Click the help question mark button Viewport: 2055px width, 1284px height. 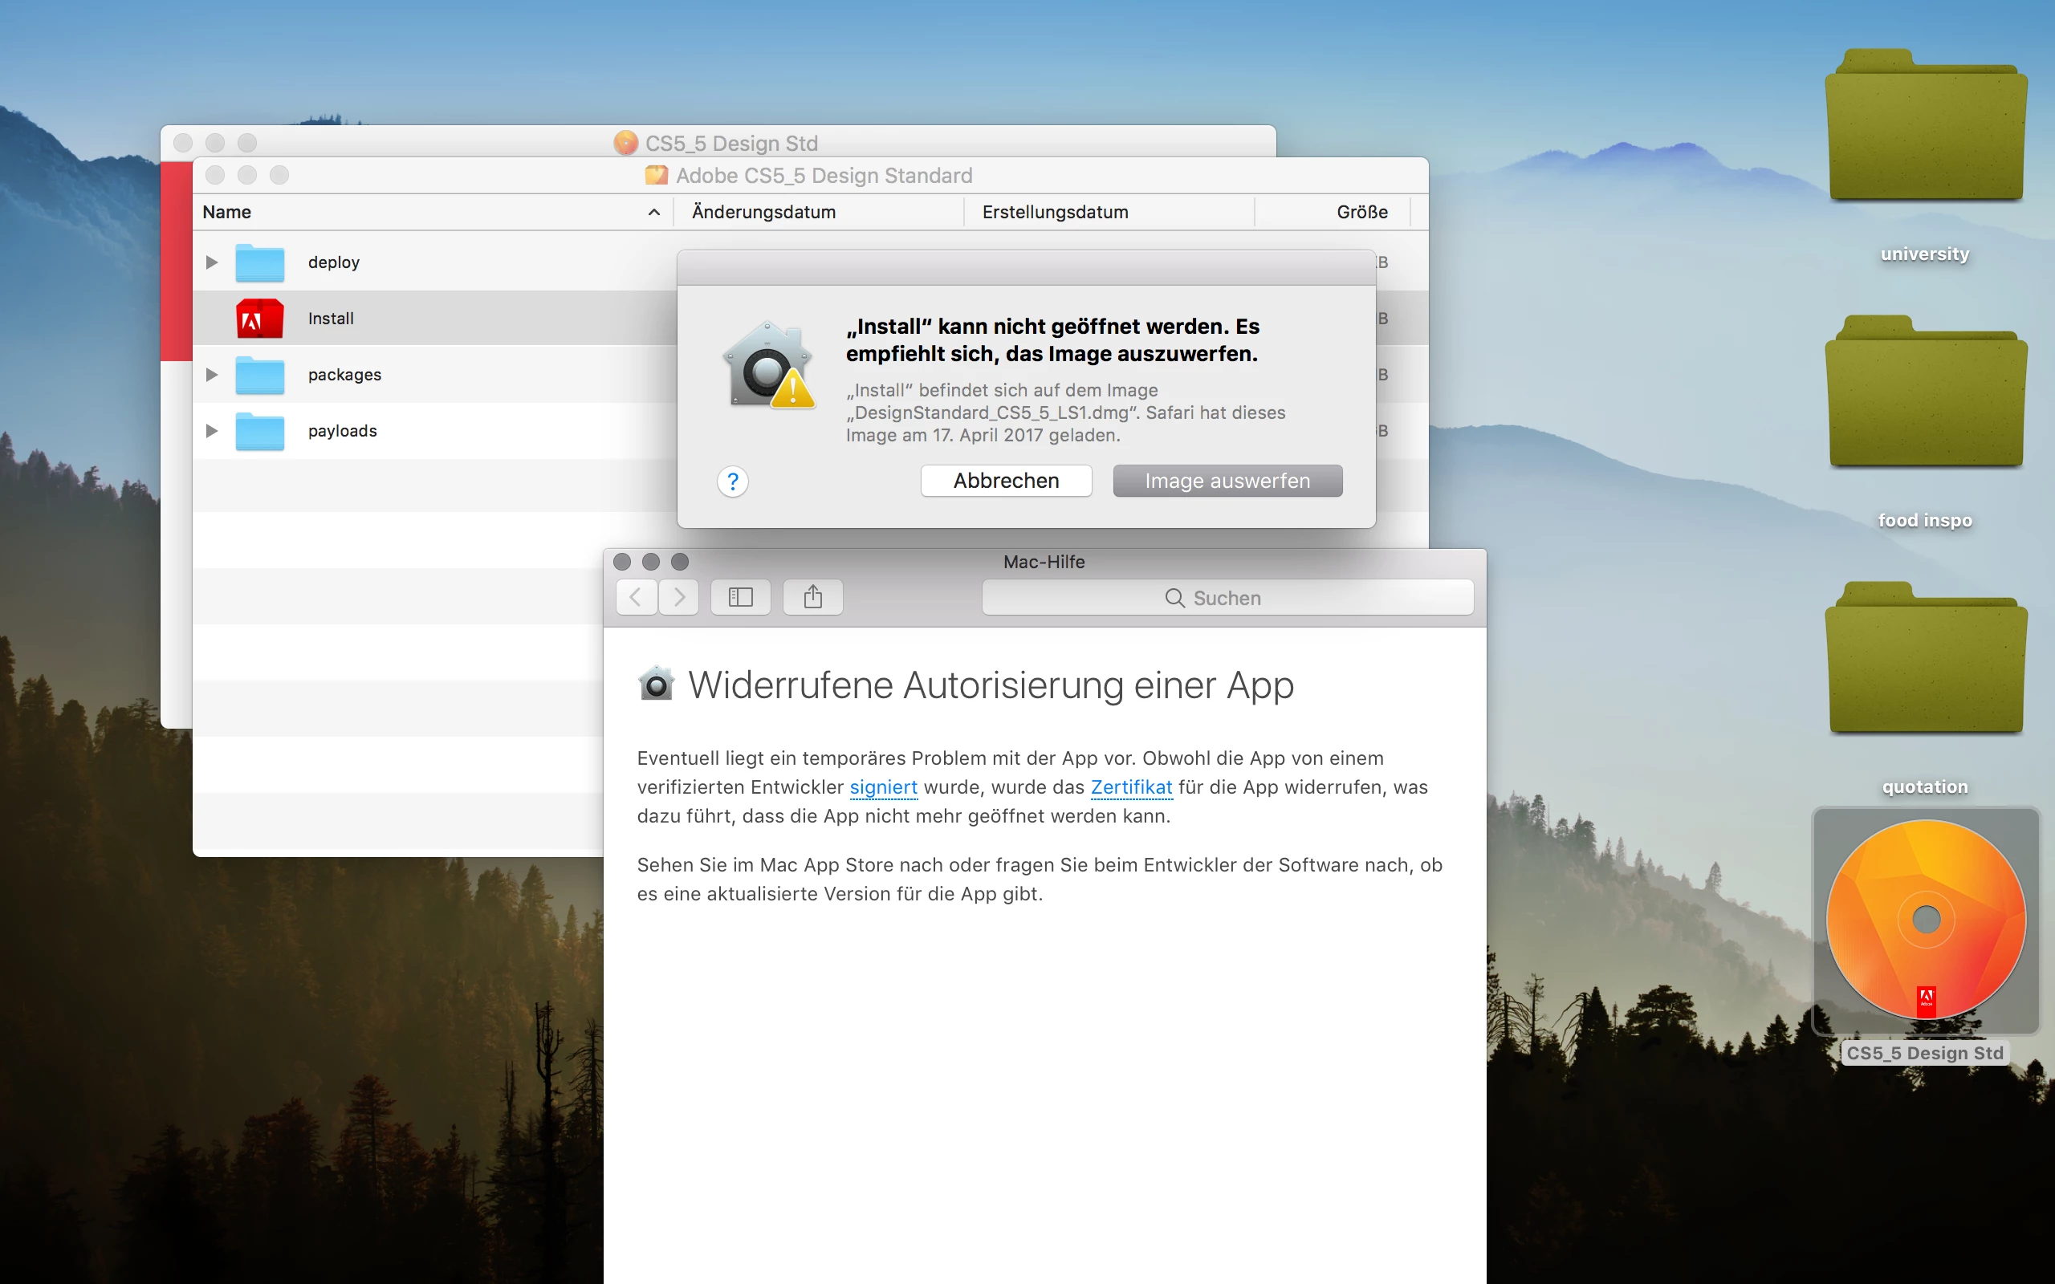tap(732, 481)
